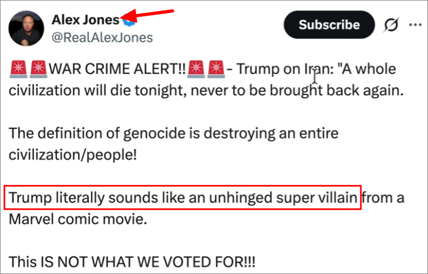428x274 pixels.
Task: Click 'civilization will die tonight' text
Action: tap(98, 90)
